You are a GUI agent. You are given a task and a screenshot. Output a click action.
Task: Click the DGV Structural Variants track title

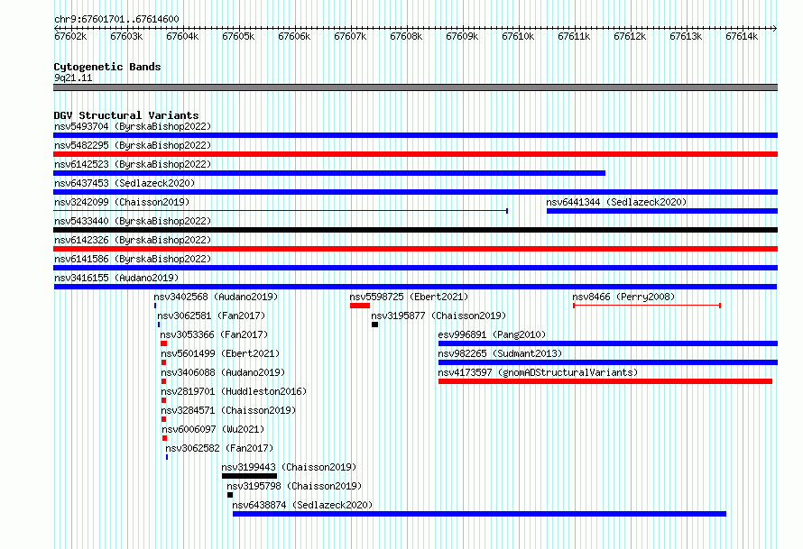126,115
